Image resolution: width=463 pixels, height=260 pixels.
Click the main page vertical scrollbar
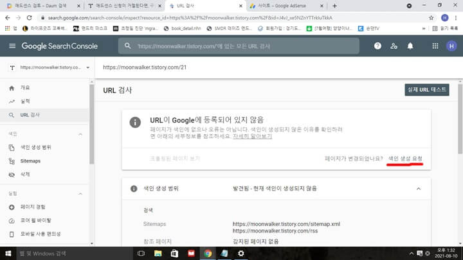point(460,119)
